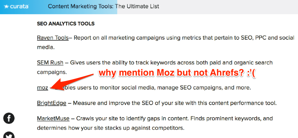Click the header title 'Content Marketing Tools: The Ultimate List'
This screenshot has height=138, width=298.
(x=104, y=7)
